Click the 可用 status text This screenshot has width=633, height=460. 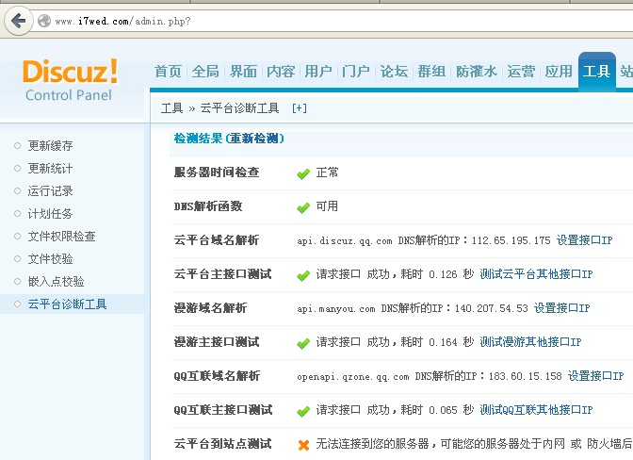[x=327, y=206]
